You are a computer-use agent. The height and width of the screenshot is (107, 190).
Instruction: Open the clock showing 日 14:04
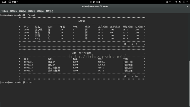point(95,2)
